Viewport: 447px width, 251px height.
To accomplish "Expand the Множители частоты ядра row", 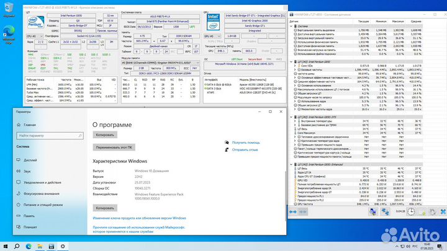I will pyautogui.click(x=295, y=109).
